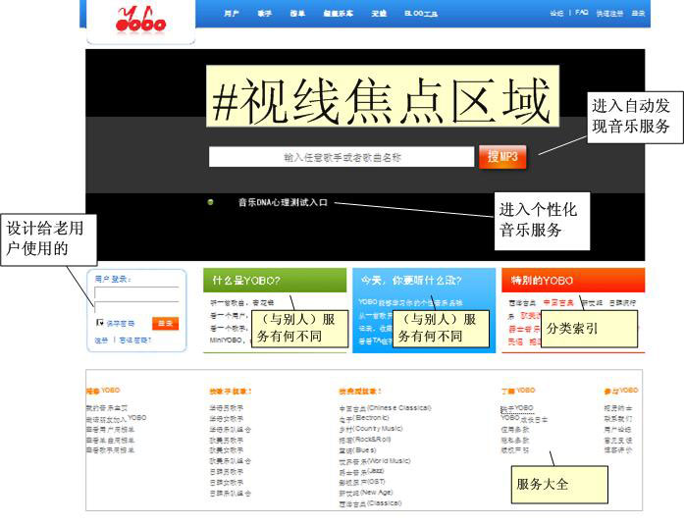684x524 pixels.
Task: Open Chinese Classical genre link
Action: tap(386, 408)
